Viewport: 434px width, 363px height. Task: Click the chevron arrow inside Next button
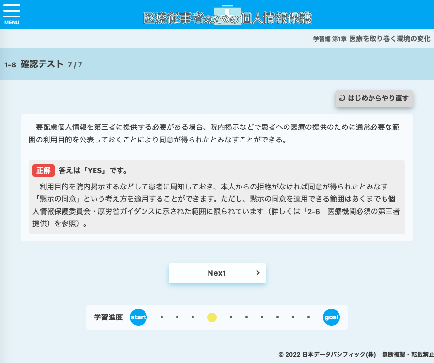(258, 273)
